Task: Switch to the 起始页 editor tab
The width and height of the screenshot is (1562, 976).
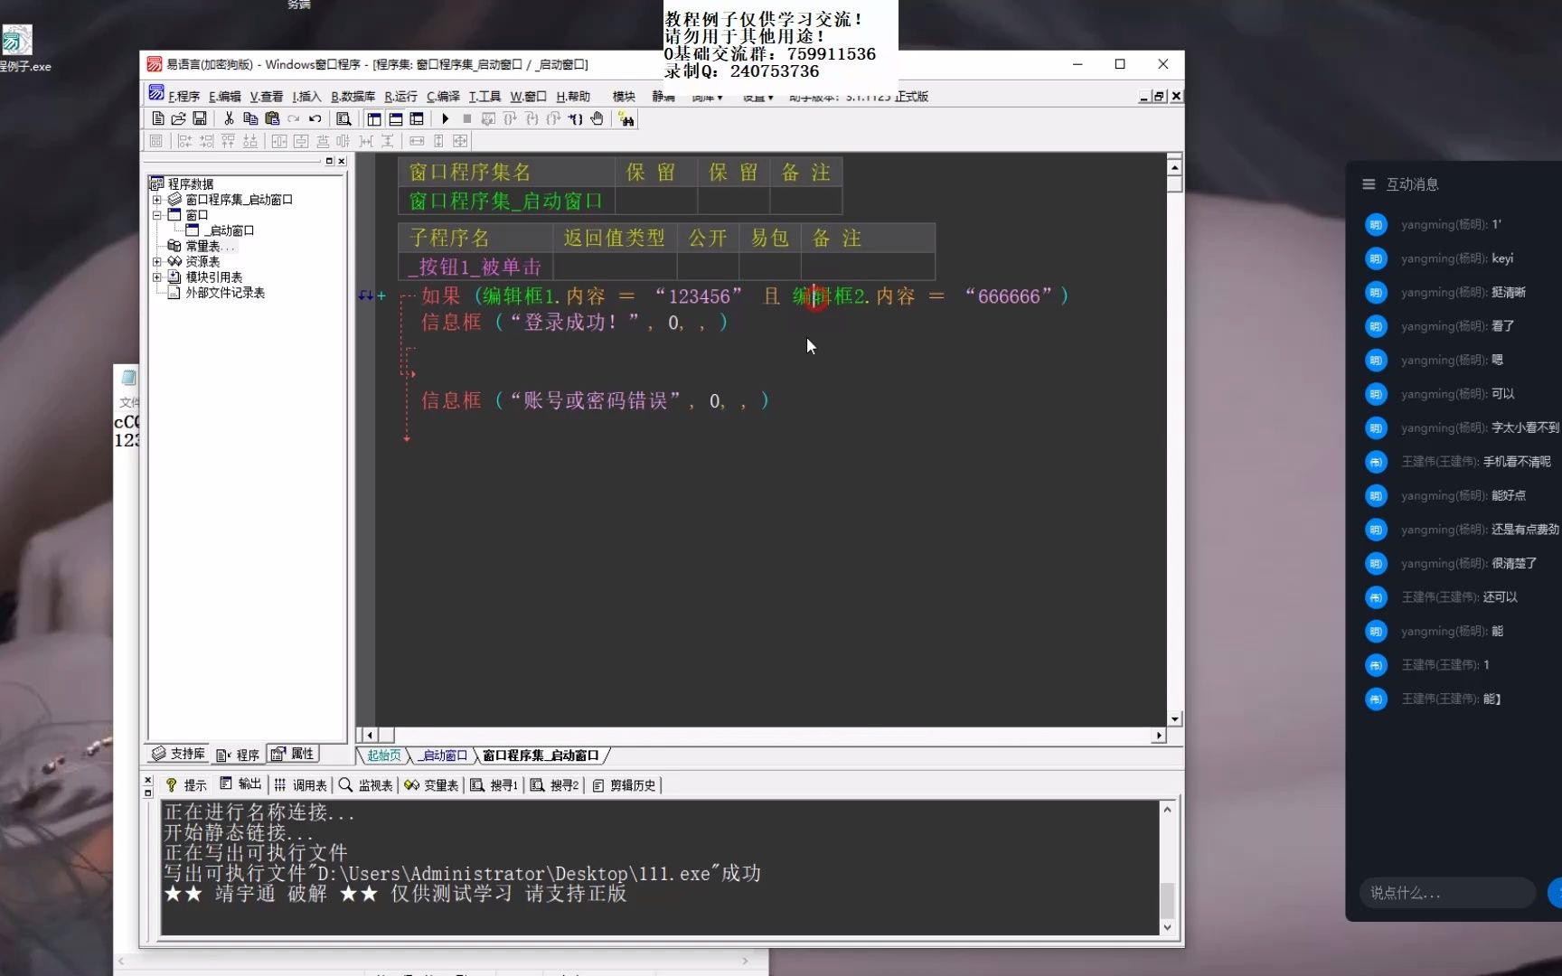Action: point(382,755)
